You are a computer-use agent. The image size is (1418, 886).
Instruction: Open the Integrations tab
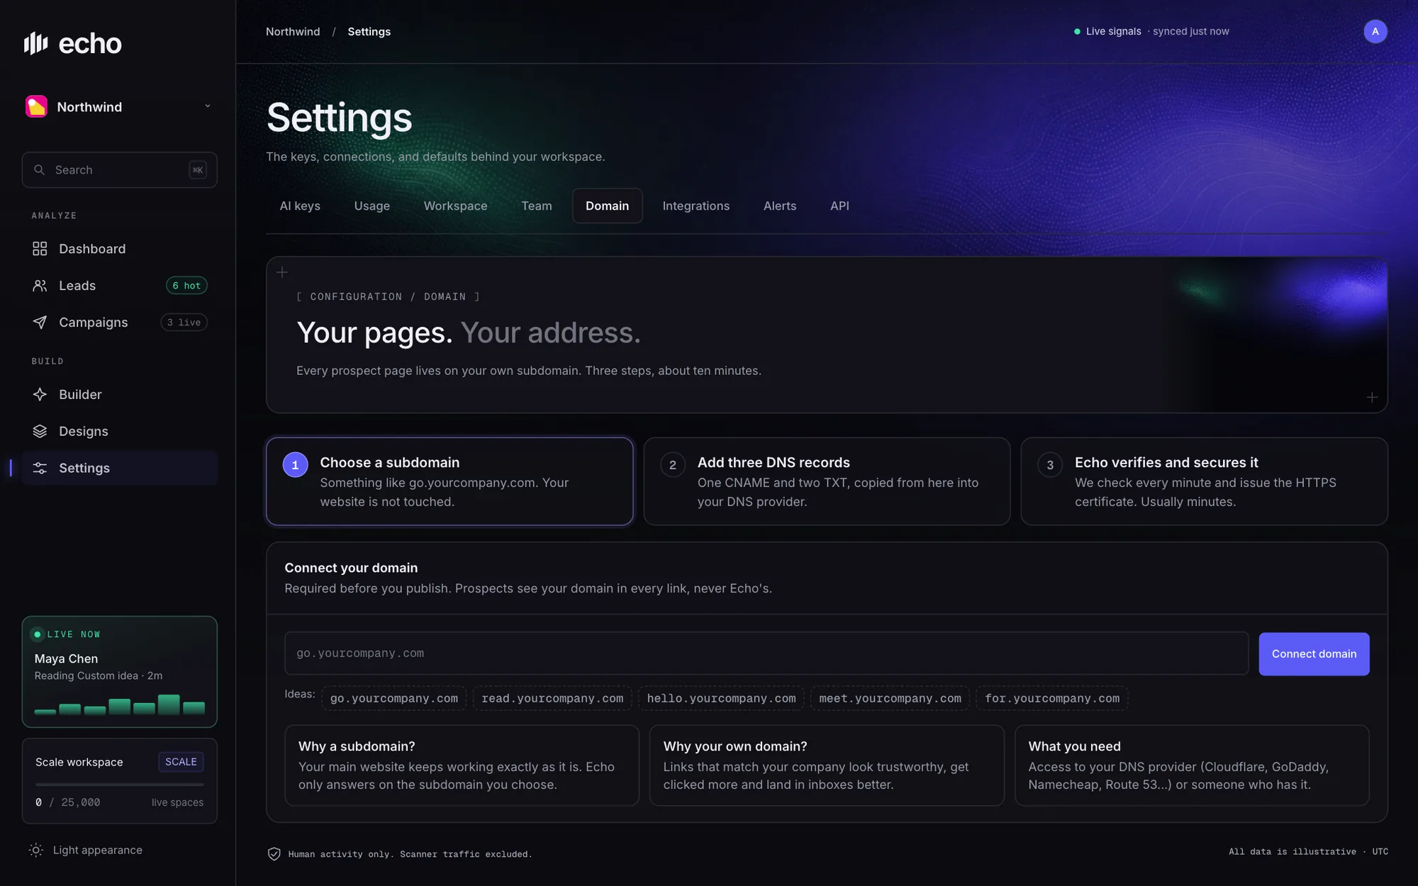(x=696, y=206)
